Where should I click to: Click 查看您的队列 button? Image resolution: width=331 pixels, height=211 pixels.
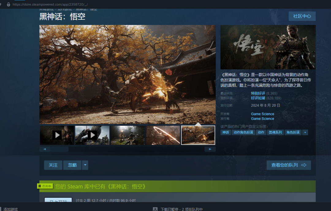pos(288,165)
